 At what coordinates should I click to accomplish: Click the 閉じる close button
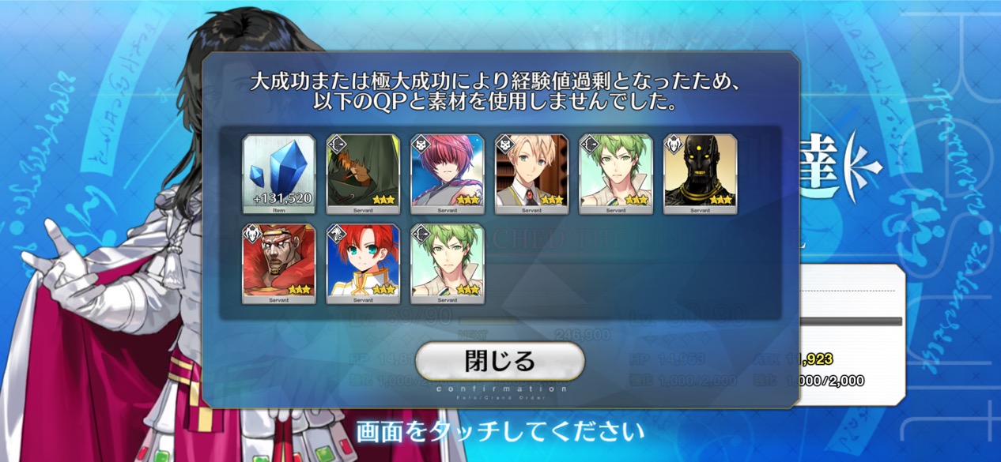[500, 362]
